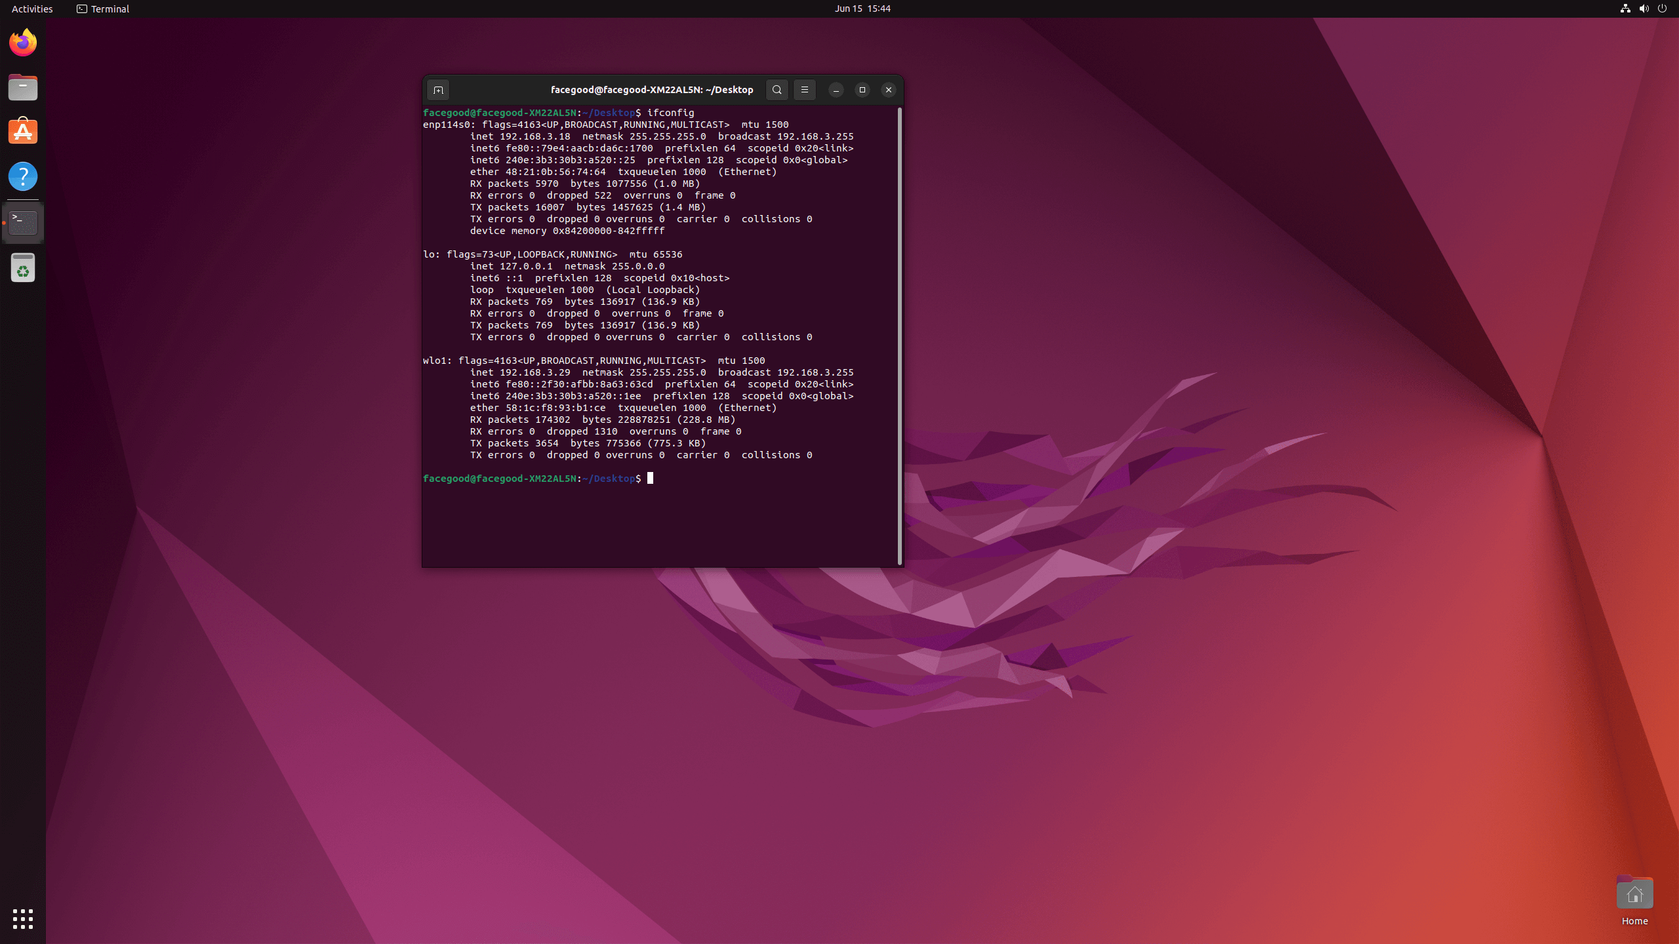This screenshot has width=1679, height=944.
Task: Click the 'wlo1:' interface name
Action: tap(437, 361)
